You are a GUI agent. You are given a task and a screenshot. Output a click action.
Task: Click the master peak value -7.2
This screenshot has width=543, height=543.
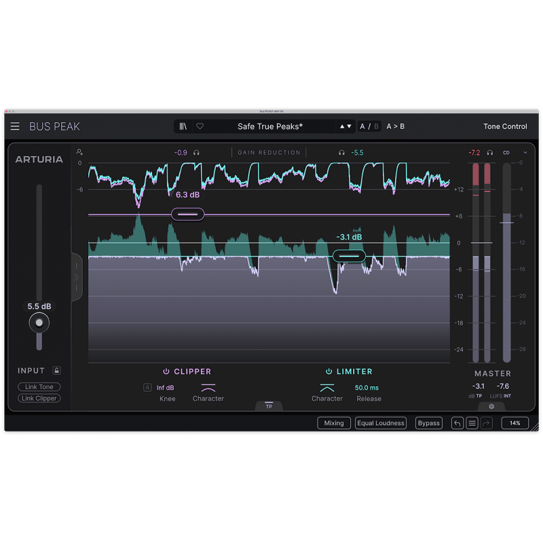(474, 153)
